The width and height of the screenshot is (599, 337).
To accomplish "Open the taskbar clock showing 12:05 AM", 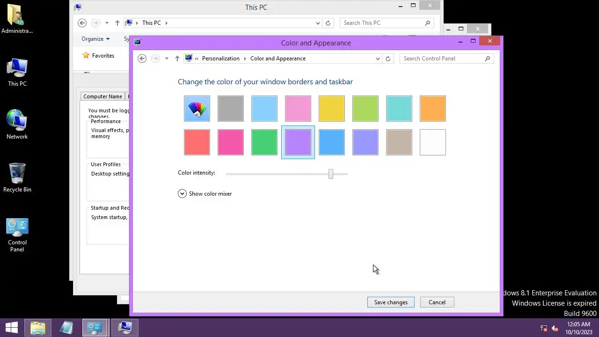I will tap(578, 328).
